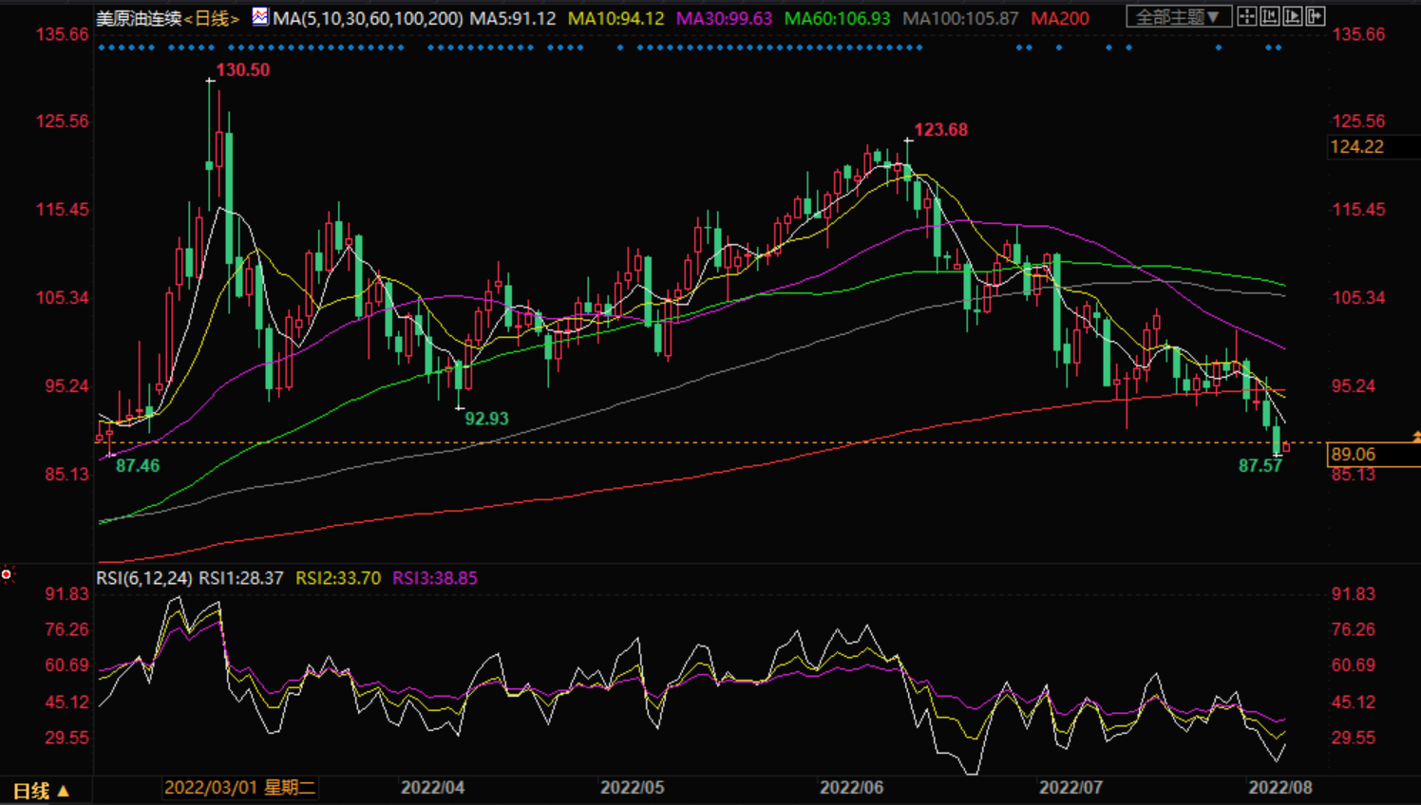
Task: Click the 124.22 price tag on right axis
Action: [1357, 147]
